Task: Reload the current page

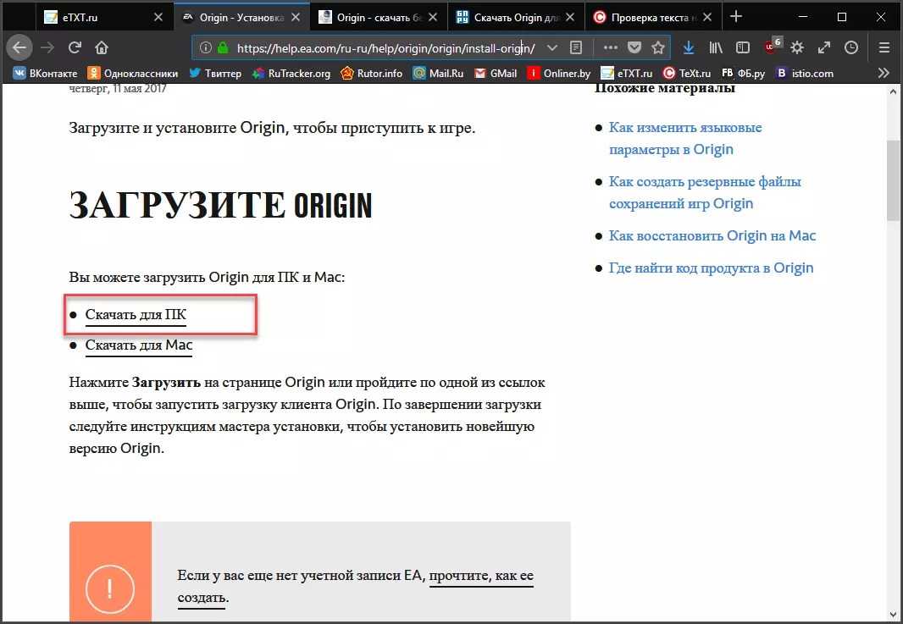Action: [75, 47]
